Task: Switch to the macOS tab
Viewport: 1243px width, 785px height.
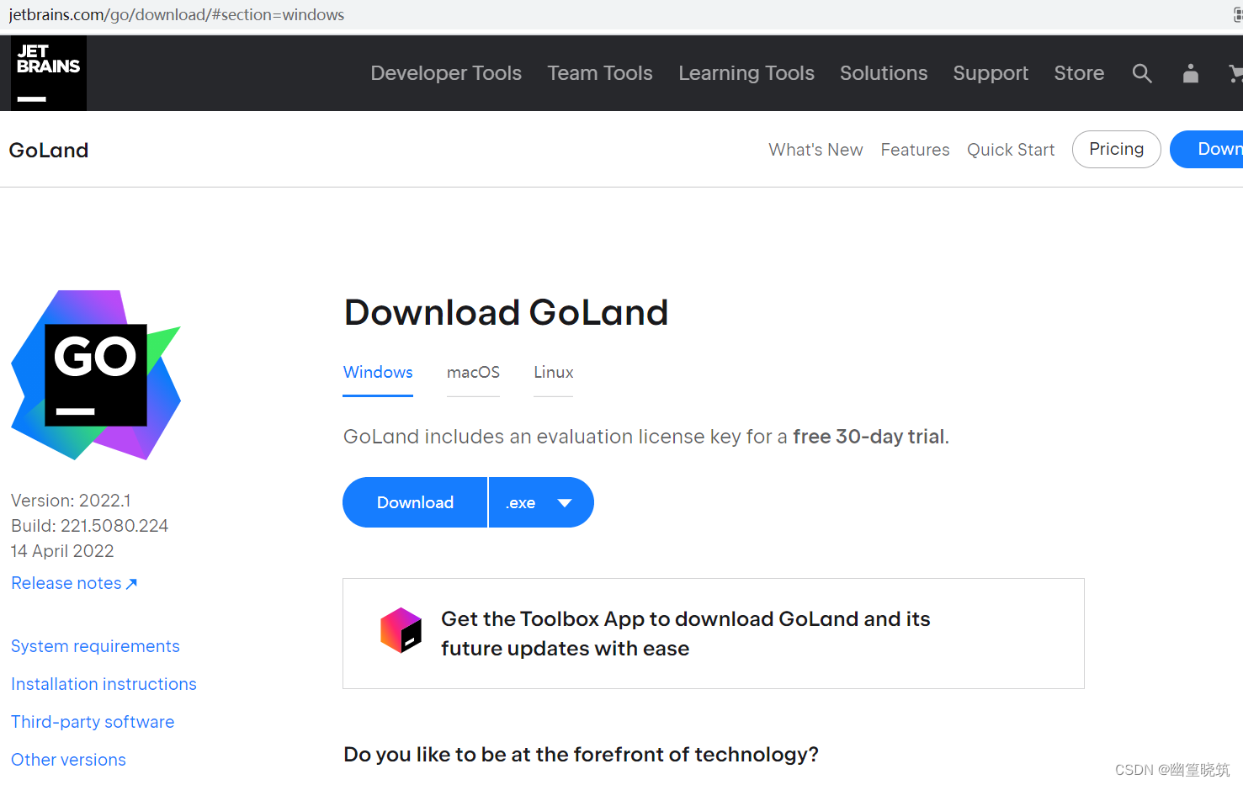Action: point(473,372)
